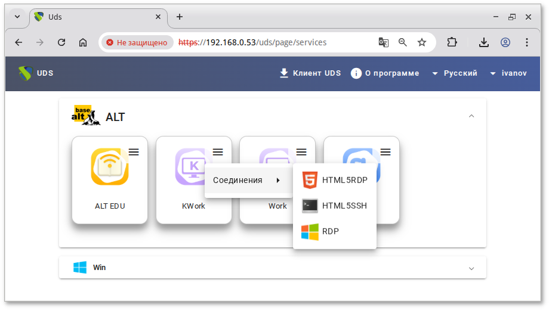Image resolution: width=549 pixels, height=310 pixels.
Task: Expand the Win services group
Action: pos(471,268)
